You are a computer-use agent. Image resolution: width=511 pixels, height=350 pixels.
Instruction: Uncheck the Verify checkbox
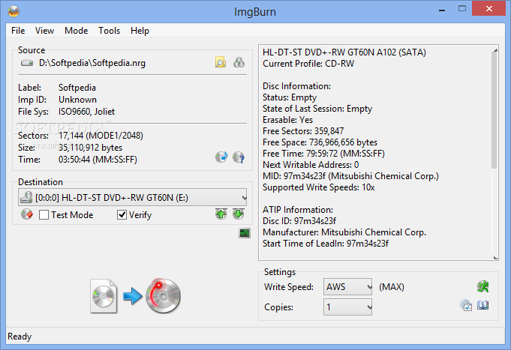[122, 215]
